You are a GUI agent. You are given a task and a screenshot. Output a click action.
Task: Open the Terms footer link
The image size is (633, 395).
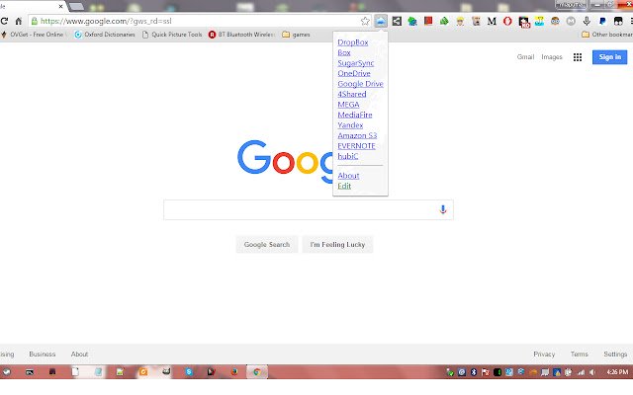pyautogui.click(x=580, y=355)
